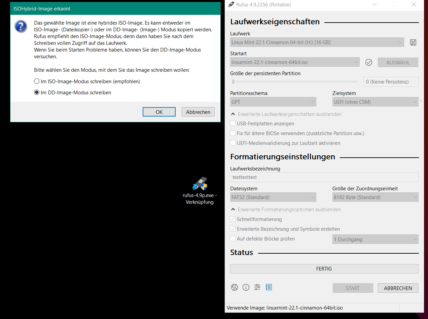This screenshot has width=428, height=319.
Task: Click the Laufwerksbezeichnung text field
Action: [324, 177]
